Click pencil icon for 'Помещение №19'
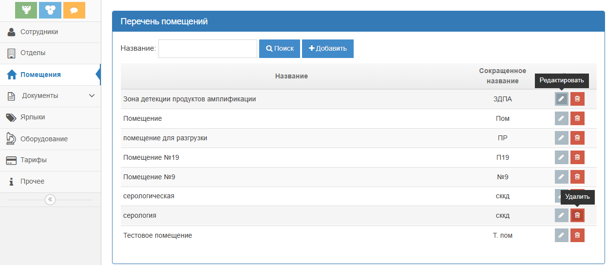The image size is (606, 265). coord(561,157)
